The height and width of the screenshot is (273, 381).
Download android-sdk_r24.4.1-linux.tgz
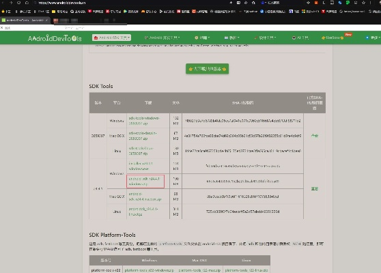[143, 212]
